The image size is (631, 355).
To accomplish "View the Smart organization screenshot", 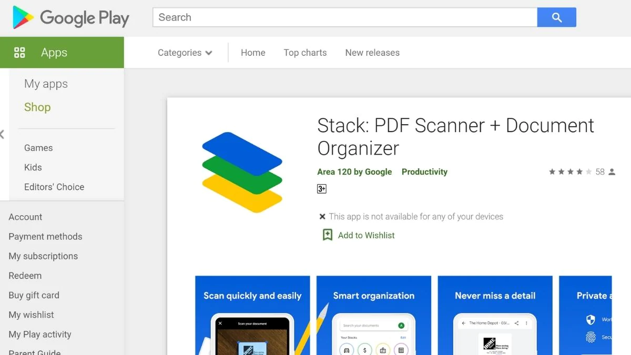I will click(373, 315).
